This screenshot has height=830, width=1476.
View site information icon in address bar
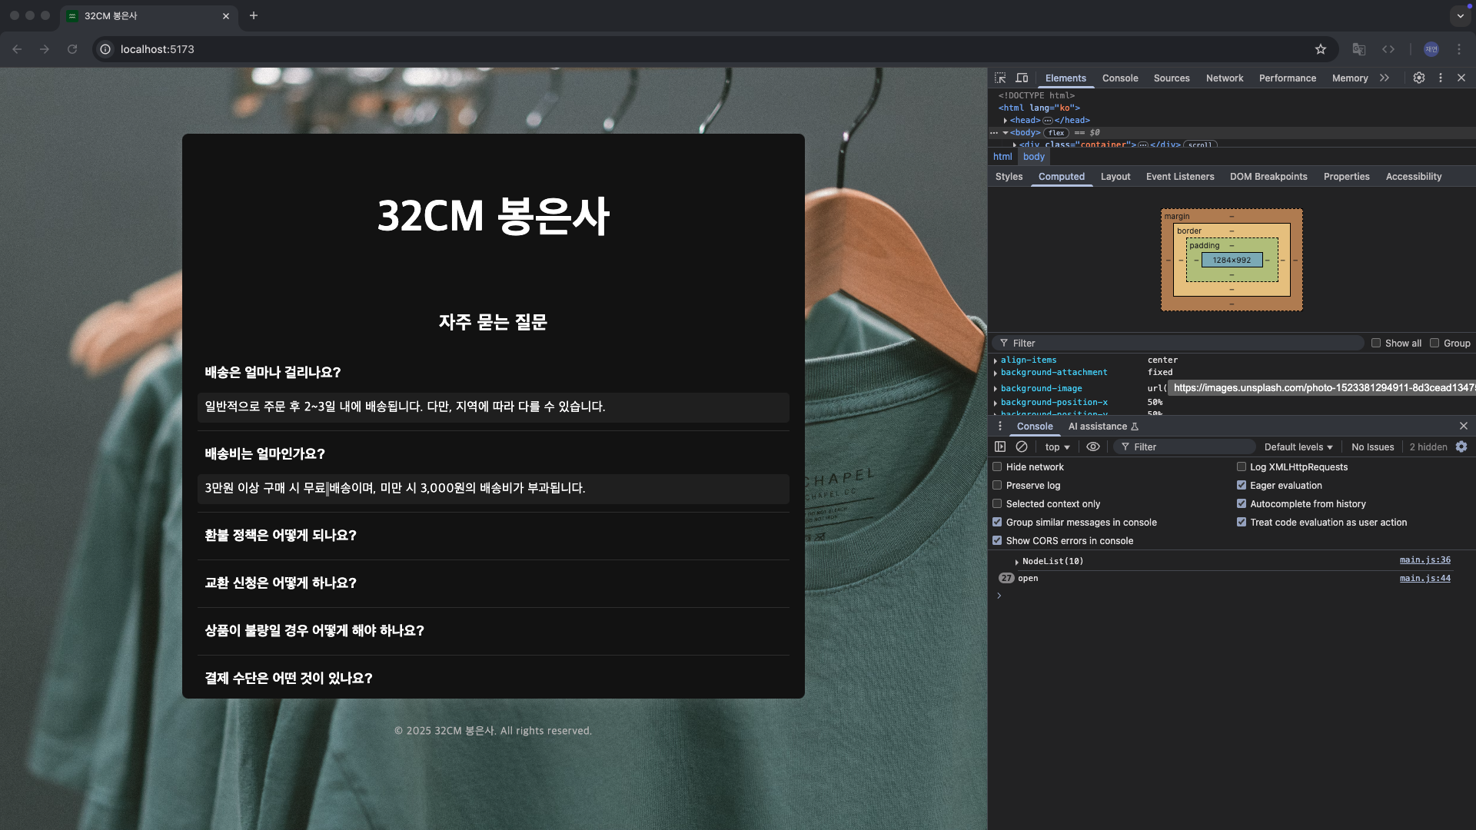[105, 49]
